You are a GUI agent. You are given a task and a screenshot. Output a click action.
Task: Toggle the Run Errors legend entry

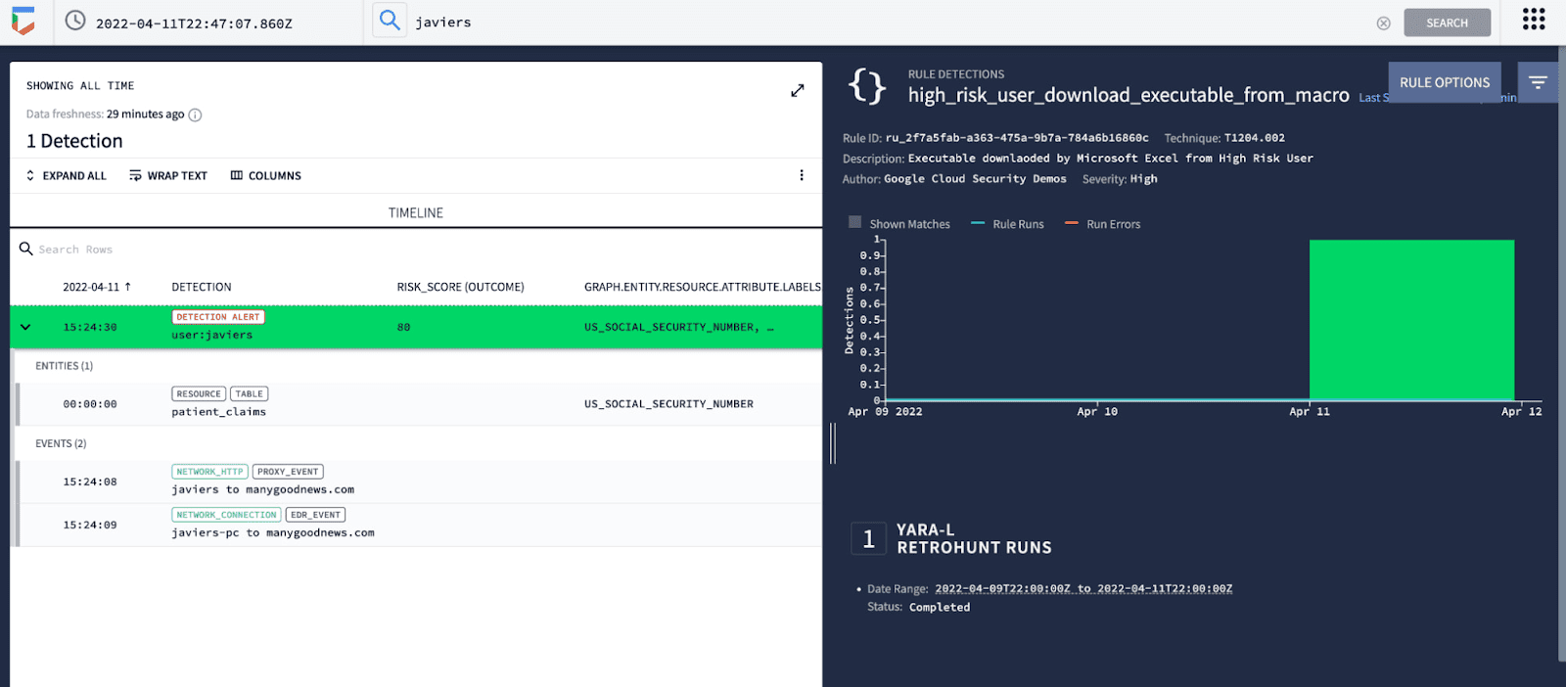[x=1102, y=224]
